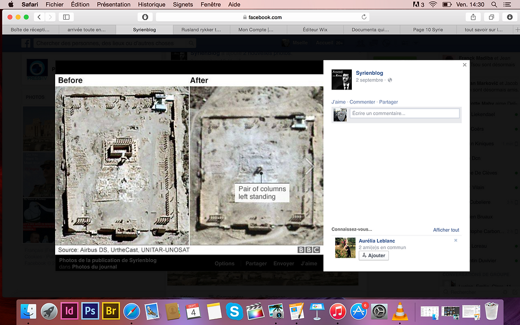This screenshot has height=325, width=520.
Task: Open the Fichier menu
Action: pos(54,4)
